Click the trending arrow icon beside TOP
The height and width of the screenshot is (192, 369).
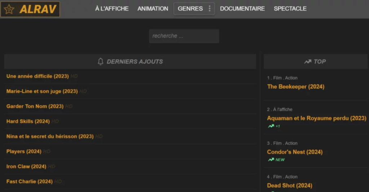307,61
